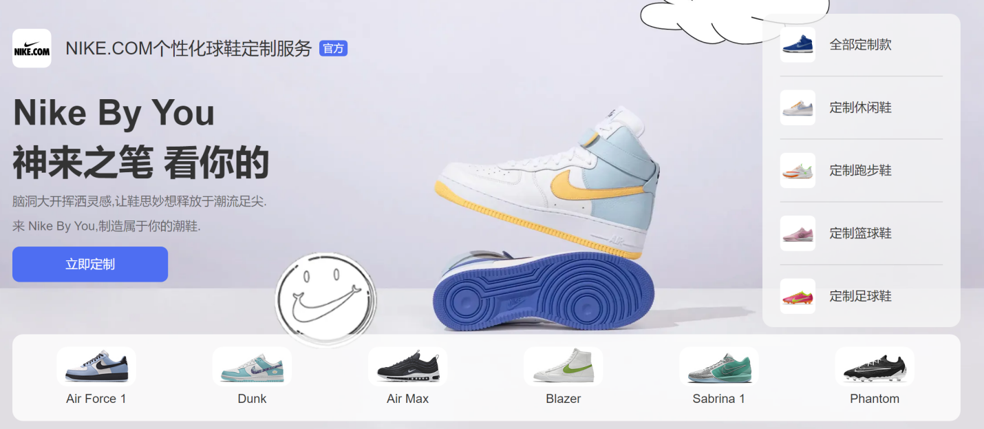Choose the 定制跑步鞋 running shoe icon

pos(798,170)
